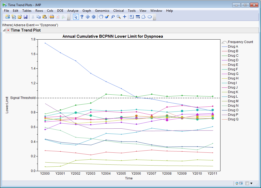Click the Save icon in toolbar
Viewport: 261px width, 188px height.
click(26, 17)
